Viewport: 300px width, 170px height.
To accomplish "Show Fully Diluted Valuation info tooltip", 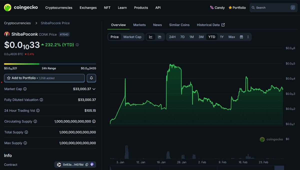I will (x=41, y=100).
